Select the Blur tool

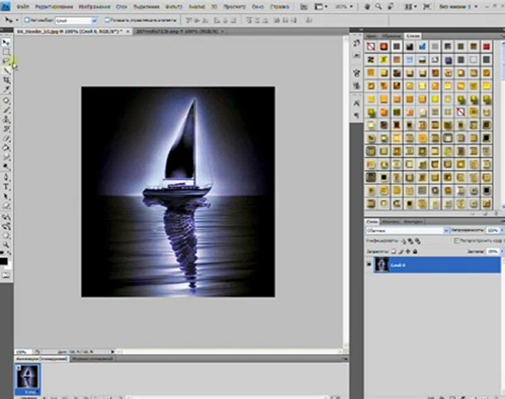6,157
